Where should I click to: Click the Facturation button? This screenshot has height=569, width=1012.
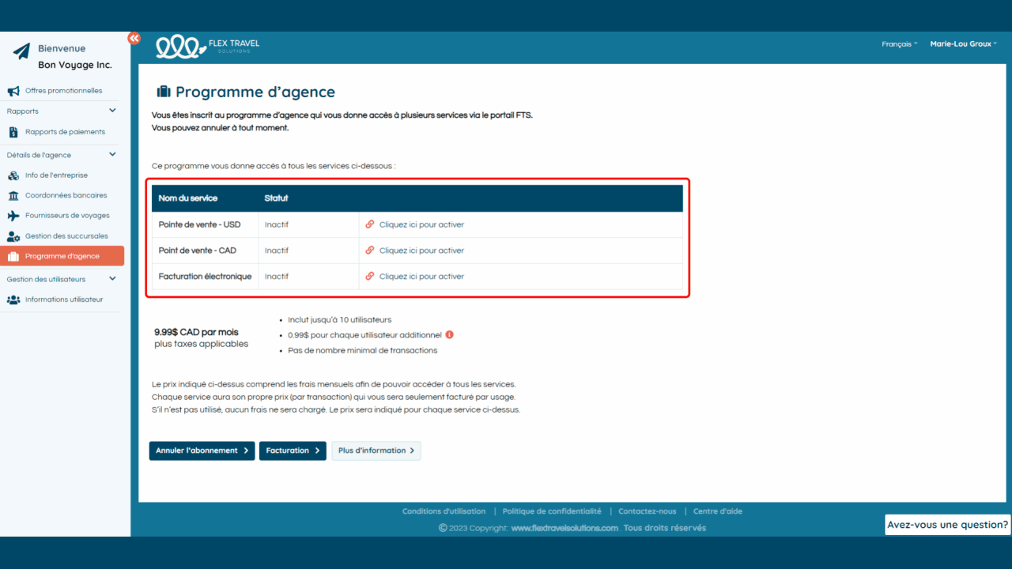293,450
